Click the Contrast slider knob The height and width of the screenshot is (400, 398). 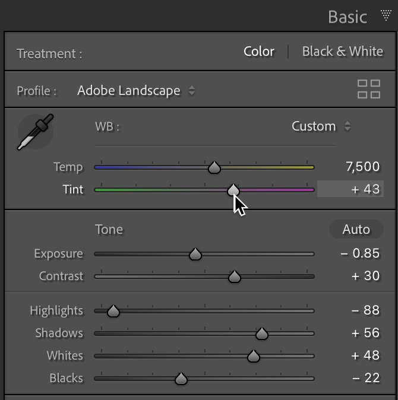(x=235, y=277)
